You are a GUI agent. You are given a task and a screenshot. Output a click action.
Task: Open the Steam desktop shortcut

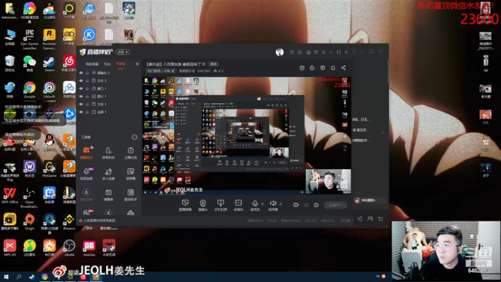pos(49,64)
